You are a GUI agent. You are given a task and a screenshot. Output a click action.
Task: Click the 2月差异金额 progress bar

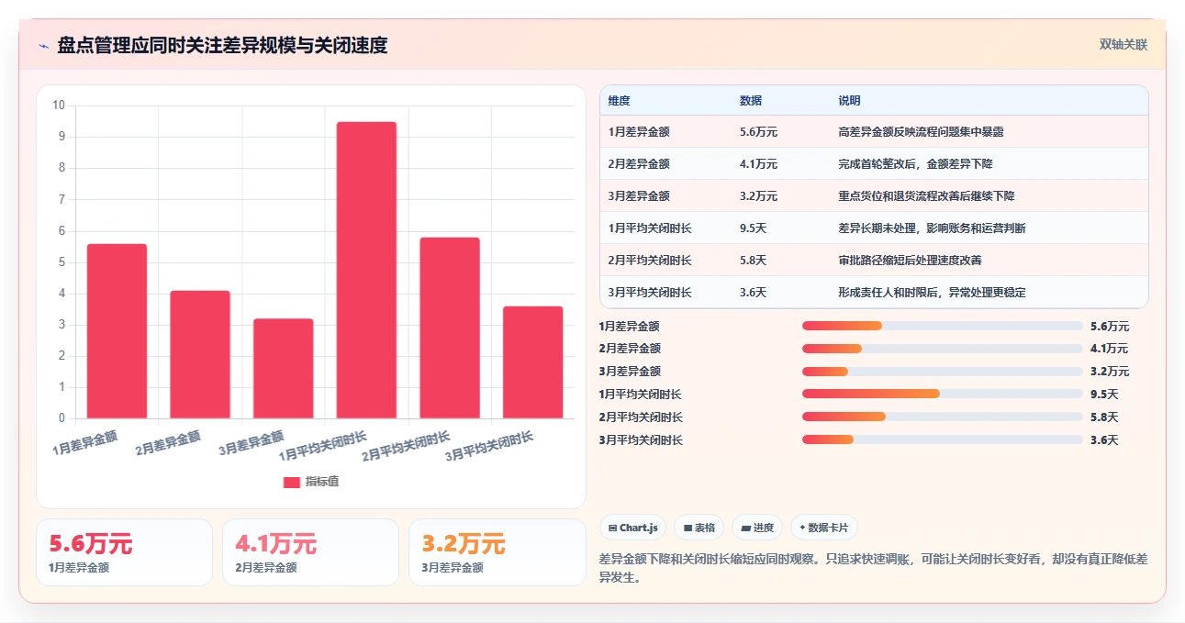click(943, 349)
